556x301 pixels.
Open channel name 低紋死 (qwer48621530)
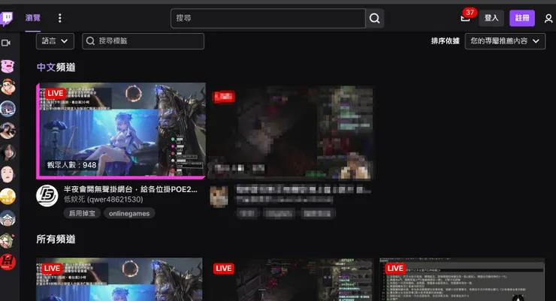[x=104, y=200]
